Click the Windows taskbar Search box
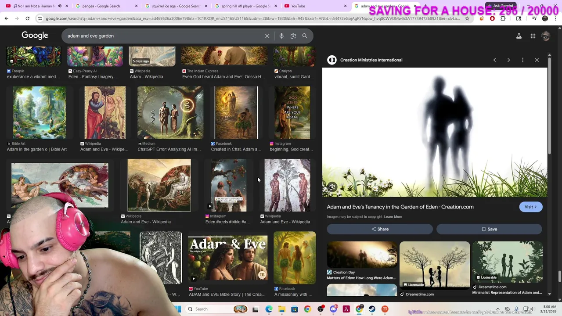 click(217, 309)
